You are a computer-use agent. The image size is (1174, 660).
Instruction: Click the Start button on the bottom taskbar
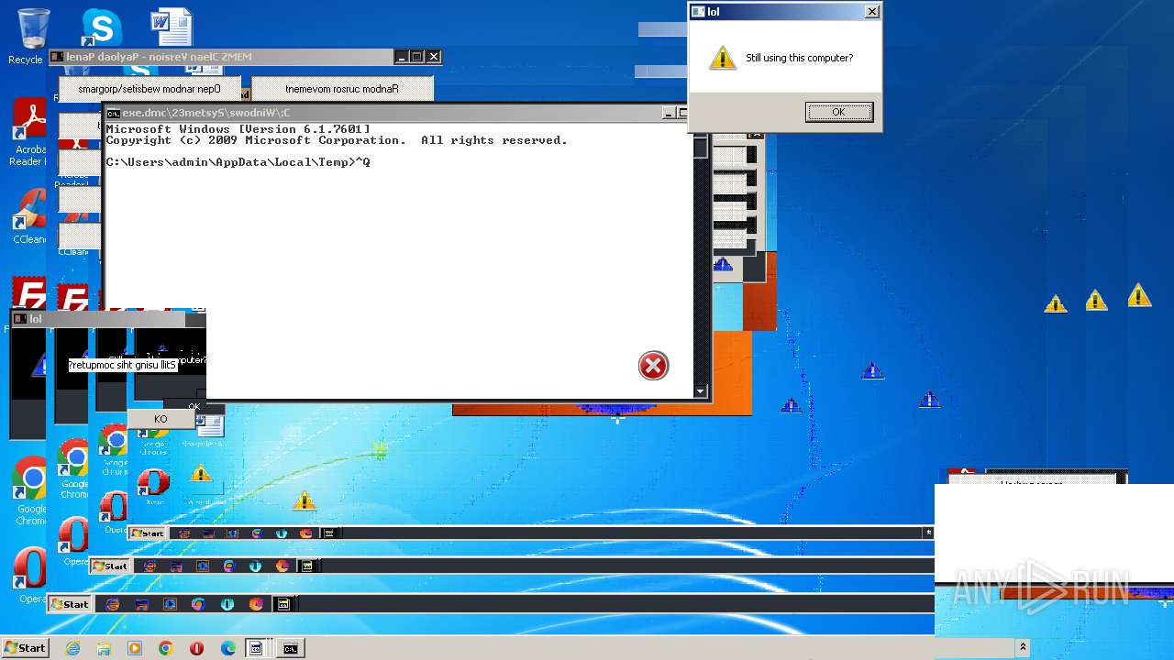pyautogui.click(x=25, y=648)
